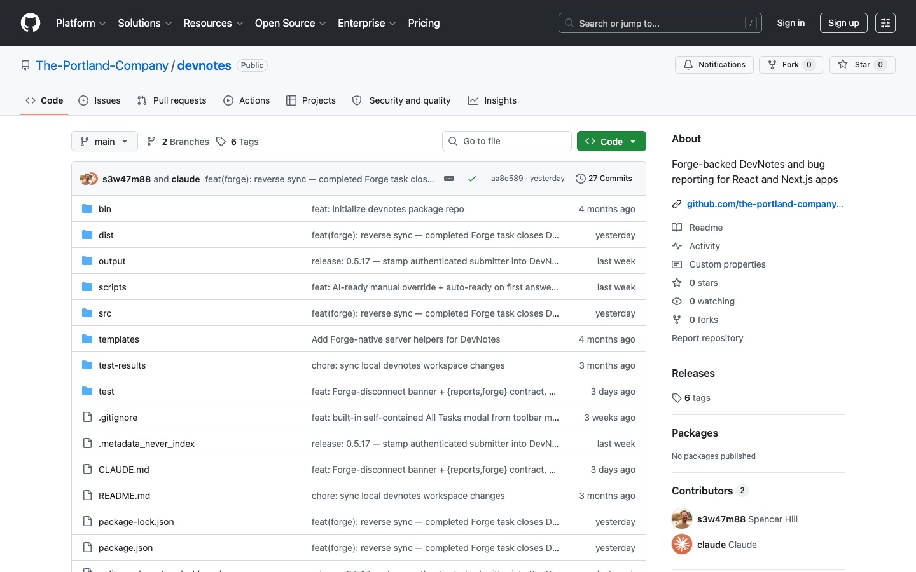
Task: Expand the Resources menu
Action: 213,23
